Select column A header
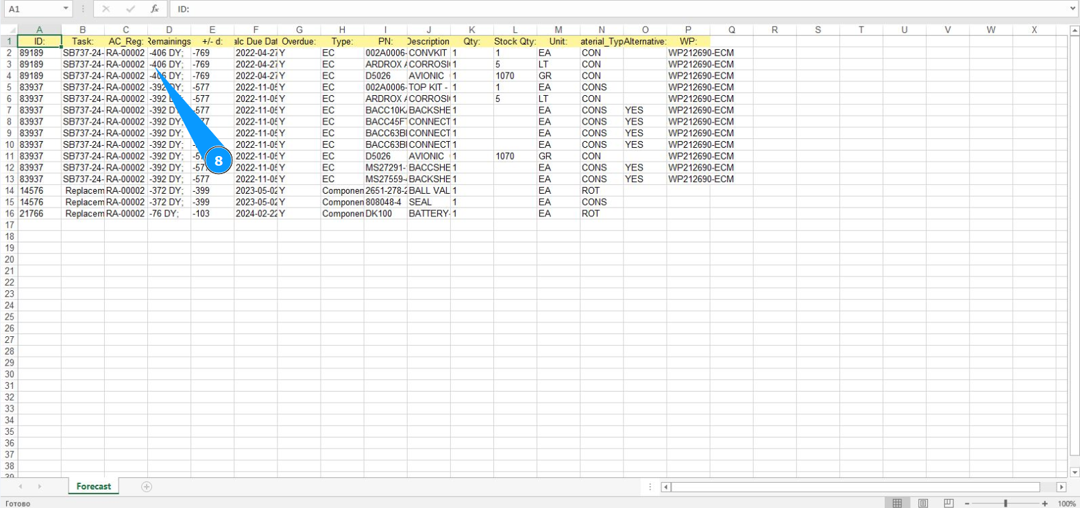Image resolution: width=1080 pixels, height=508 pixels. pyautogui.click(x=40, y=30)
